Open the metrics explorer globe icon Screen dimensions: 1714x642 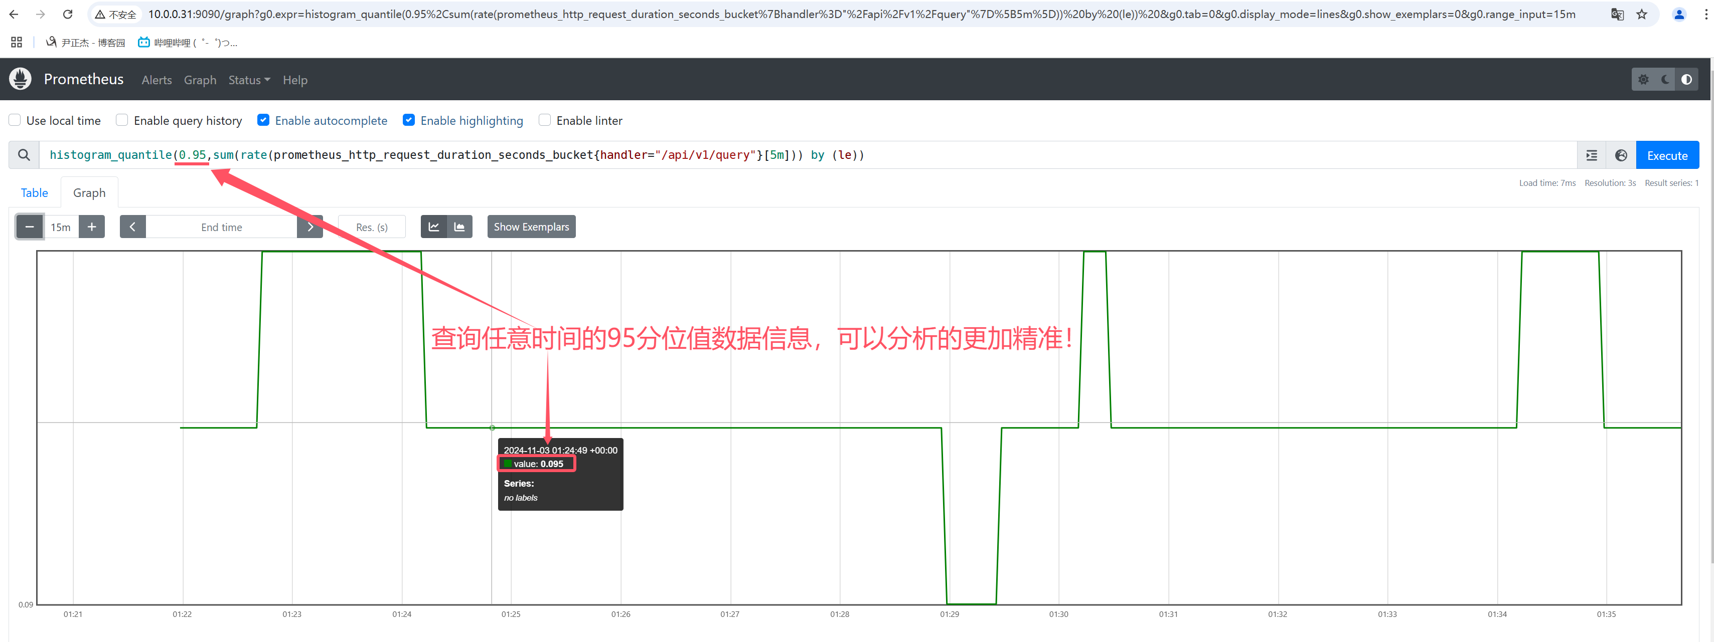pyautogui.click(x=1621, y=155)
